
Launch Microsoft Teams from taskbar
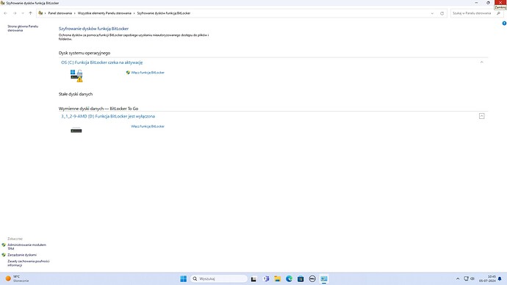[266, 278]
